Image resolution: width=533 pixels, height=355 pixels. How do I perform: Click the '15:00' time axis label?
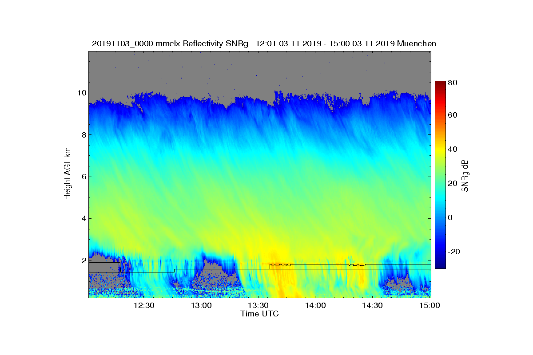point(430,306)
